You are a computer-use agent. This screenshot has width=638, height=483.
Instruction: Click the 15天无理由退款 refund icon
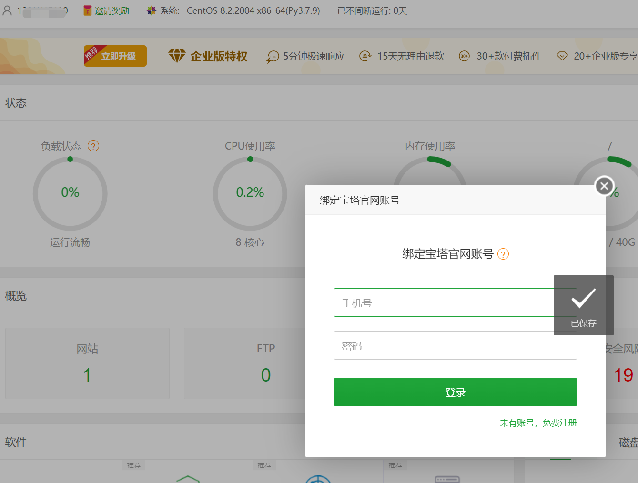click(365, 56)
